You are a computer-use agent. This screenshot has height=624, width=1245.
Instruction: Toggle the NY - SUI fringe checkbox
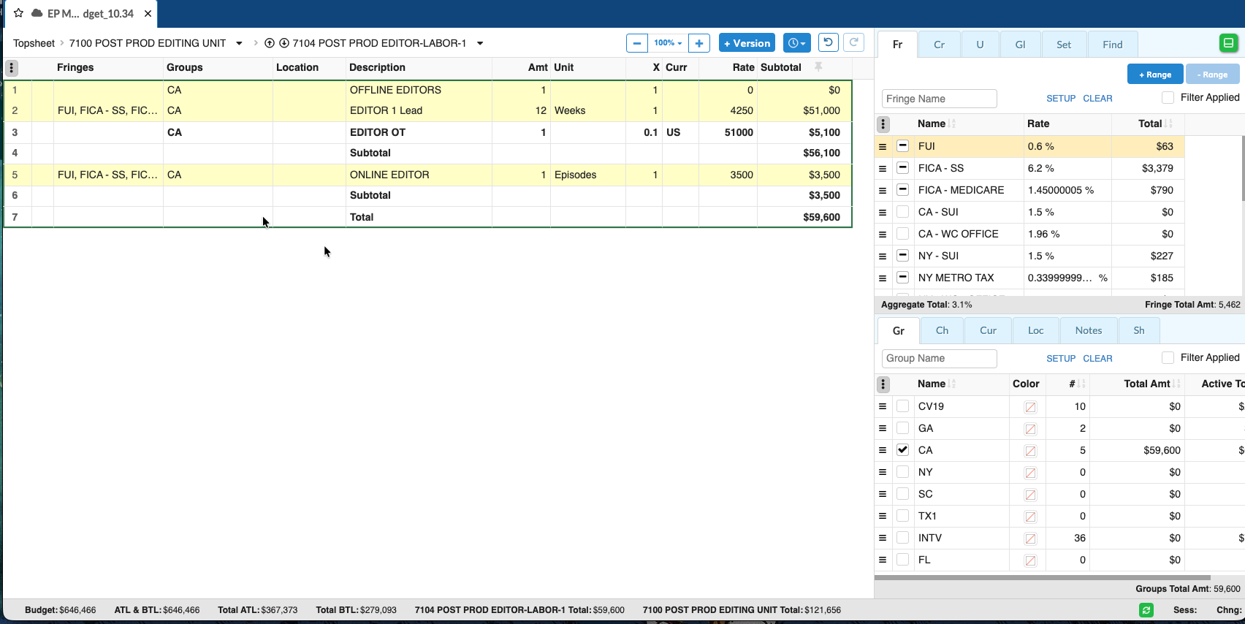tap(903, 255)
